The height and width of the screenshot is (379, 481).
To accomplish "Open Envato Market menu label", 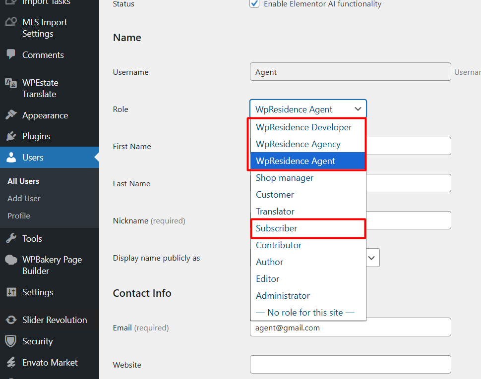I will 50,363.
